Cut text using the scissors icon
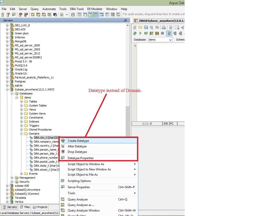 (x=183, y=28)
